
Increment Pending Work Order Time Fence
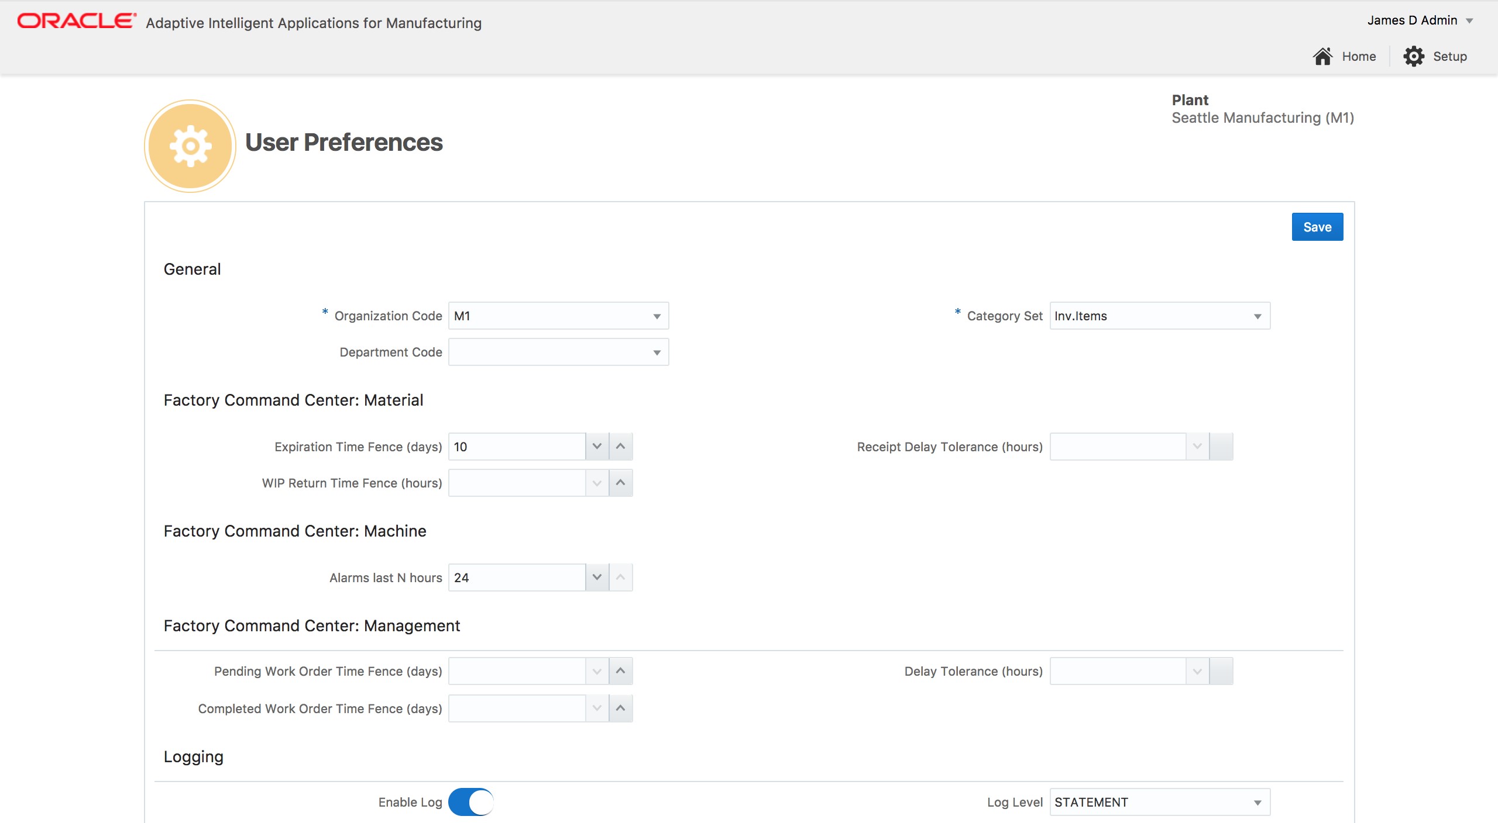pos(621,670)
